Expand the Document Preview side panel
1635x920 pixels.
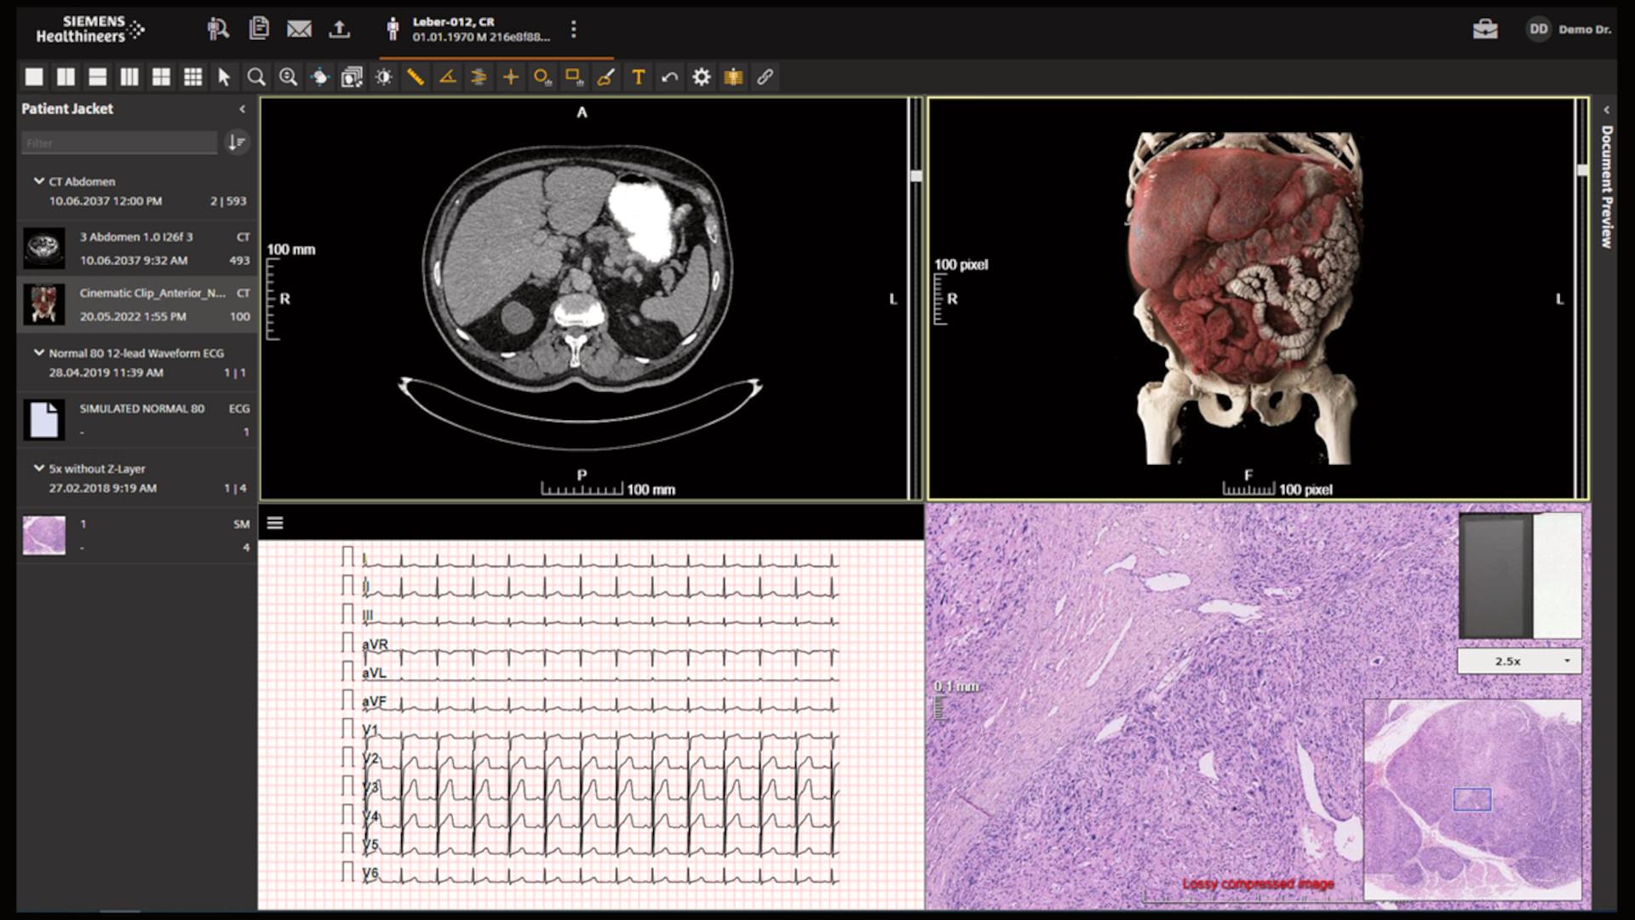tap(1608, 109)
